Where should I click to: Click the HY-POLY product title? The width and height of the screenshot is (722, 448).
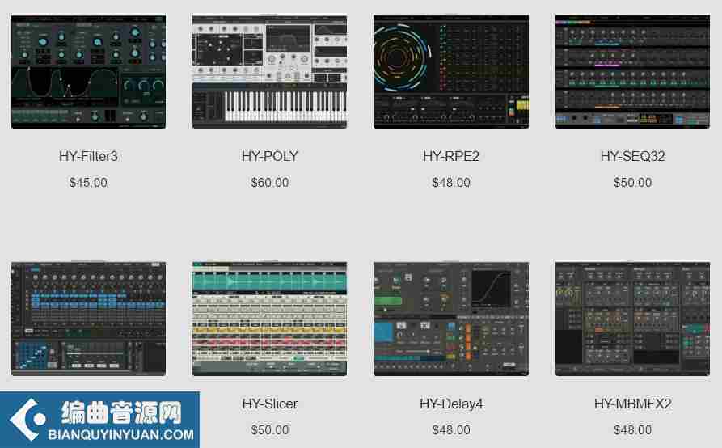pyautogui.click(x=270, y=157)
